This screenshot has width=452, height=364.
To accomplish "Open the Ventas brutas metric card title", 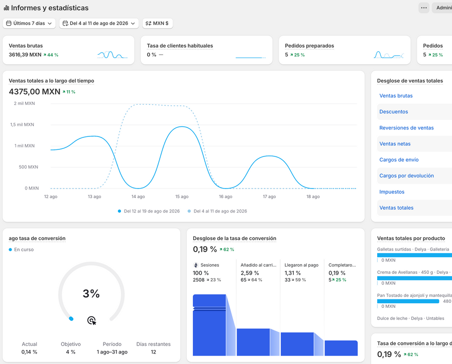I will pos(26,46).
